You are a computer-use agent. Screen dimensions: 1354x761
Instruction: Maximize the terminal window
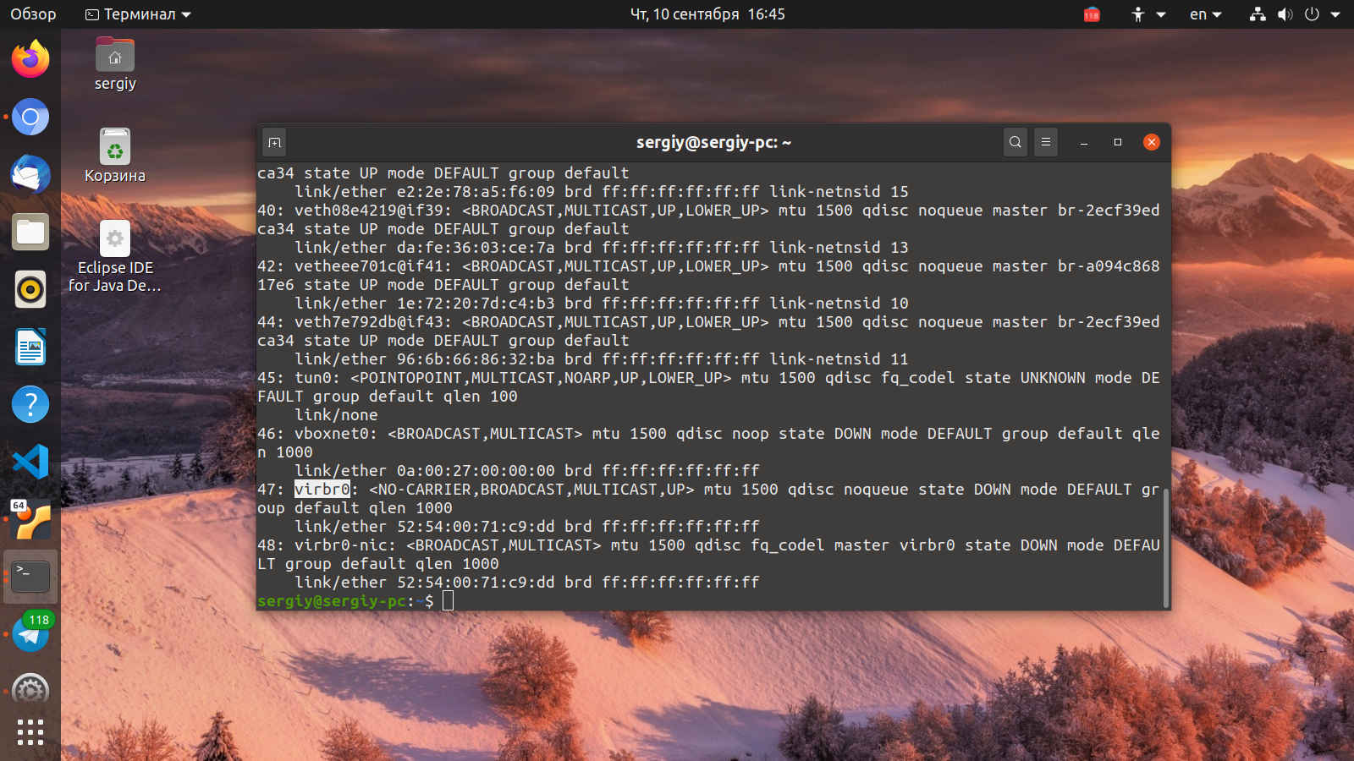click(x=1117, y=142)
